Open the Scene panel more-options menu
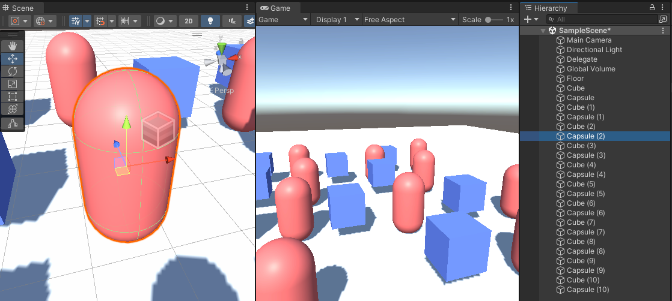The width and height of the screenshot is (672, 301). pos(247,8)
